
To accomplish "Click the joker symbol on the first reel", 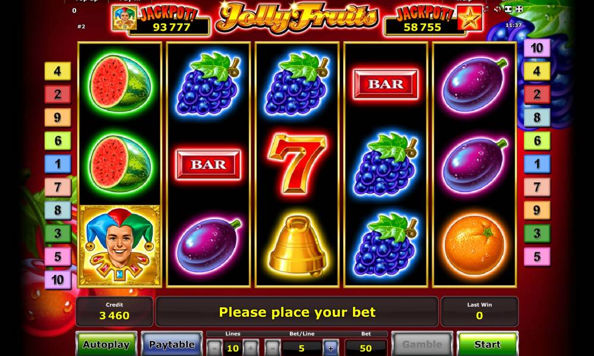I will point(120,246).
